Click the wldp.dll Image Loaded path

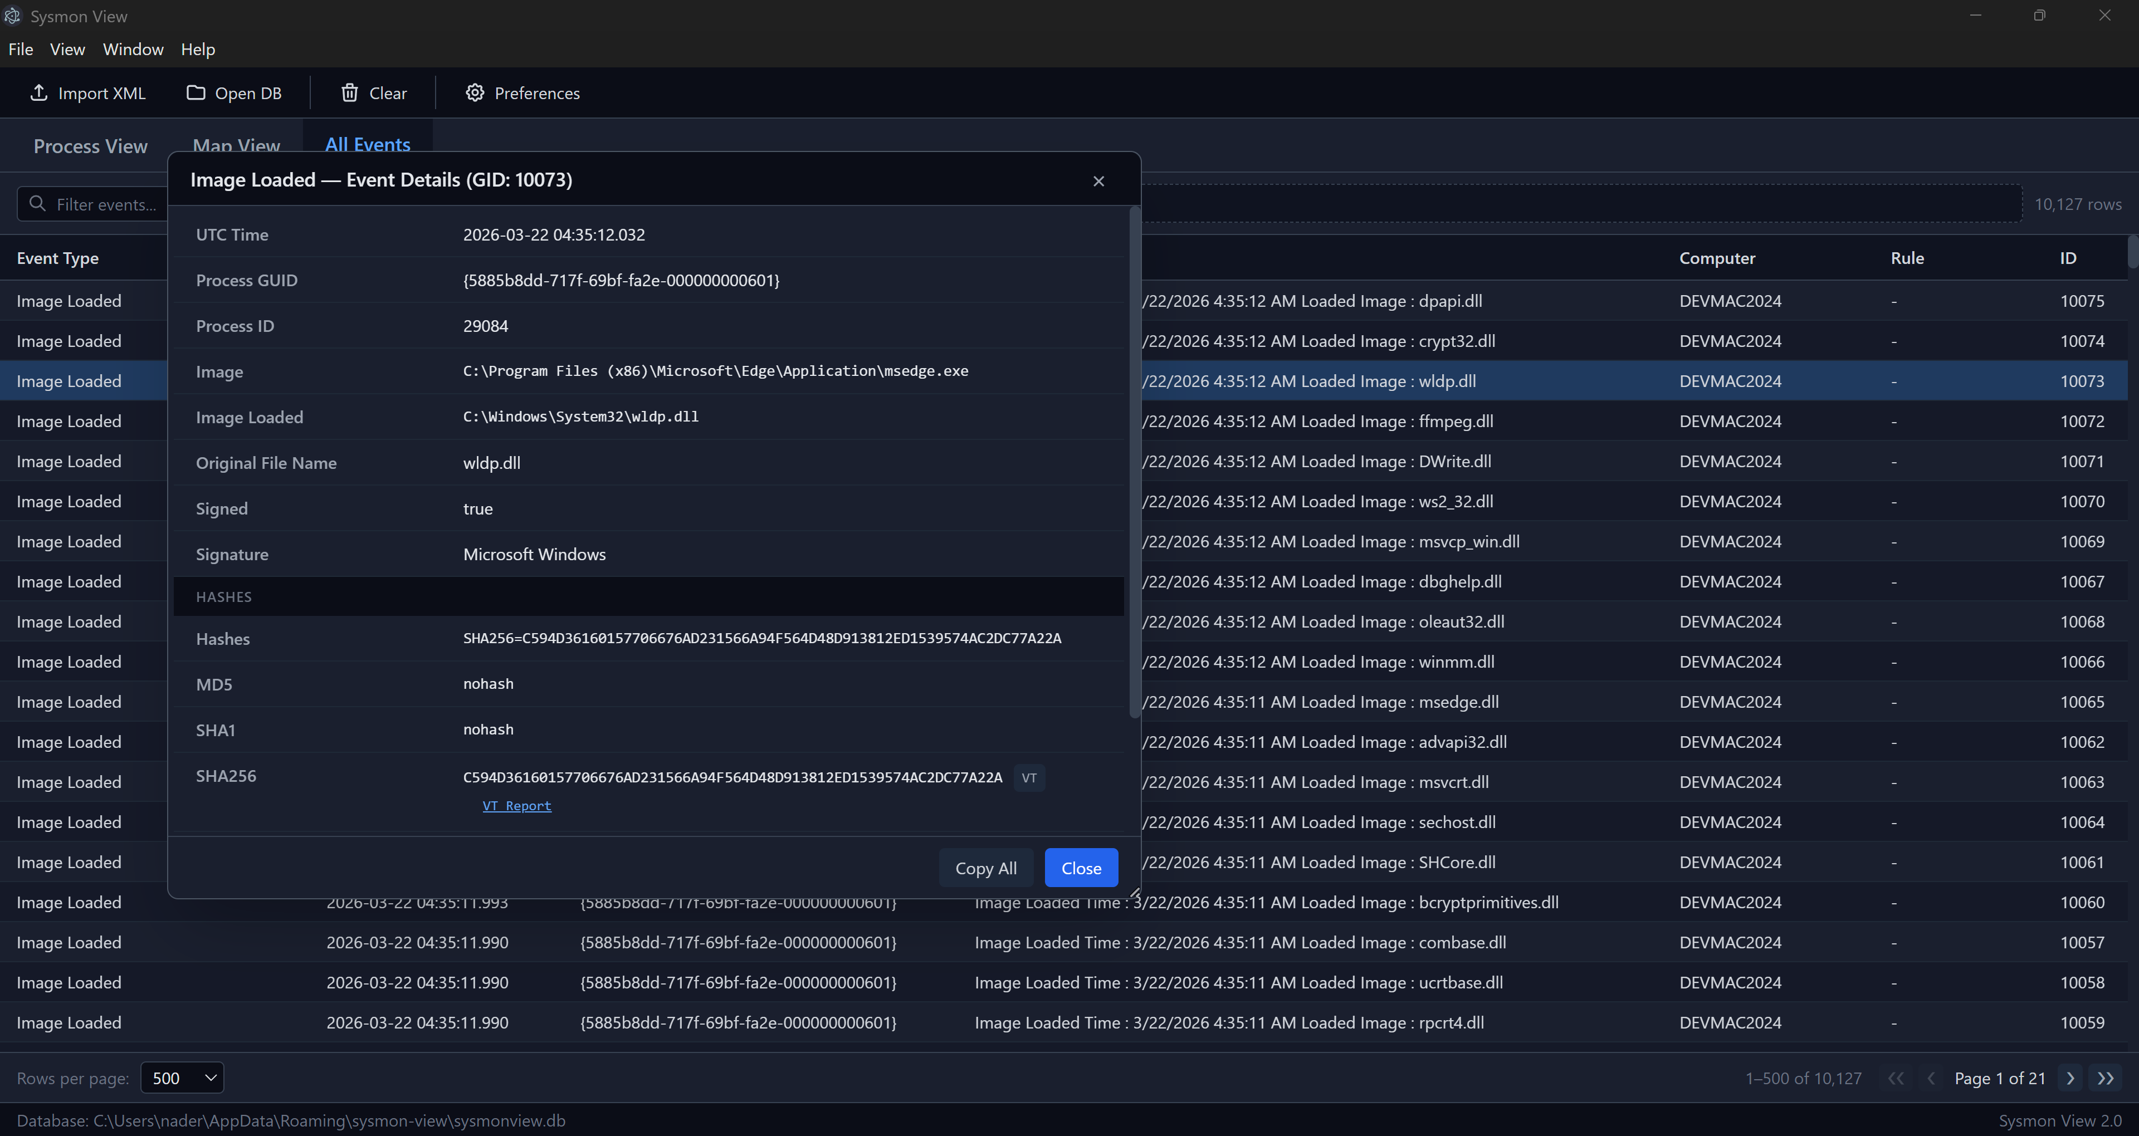coord(580,417)
